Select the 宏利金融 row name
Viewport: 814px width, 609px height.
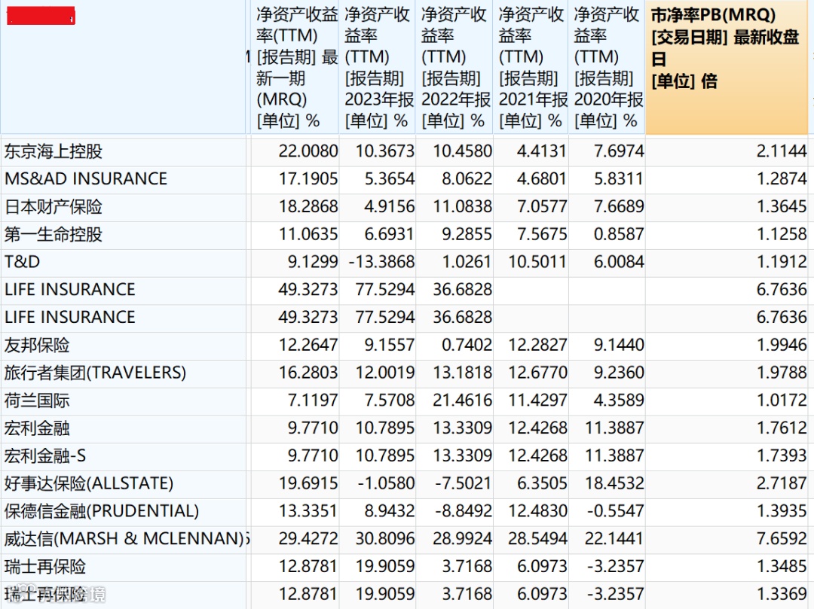pos(37,428)
